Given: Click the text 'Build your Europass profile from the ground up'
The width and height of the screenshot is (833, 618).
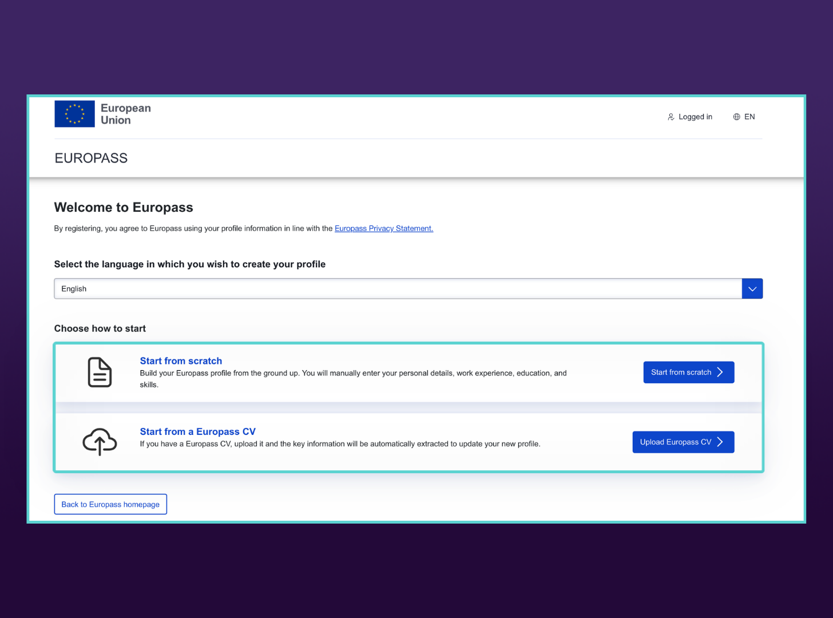Looking at the screenshot, I should click(220, 373).
